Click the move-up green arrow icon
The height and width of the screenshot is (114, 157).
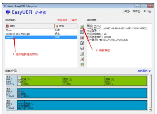pyautogui.click(x=82, y=27)
